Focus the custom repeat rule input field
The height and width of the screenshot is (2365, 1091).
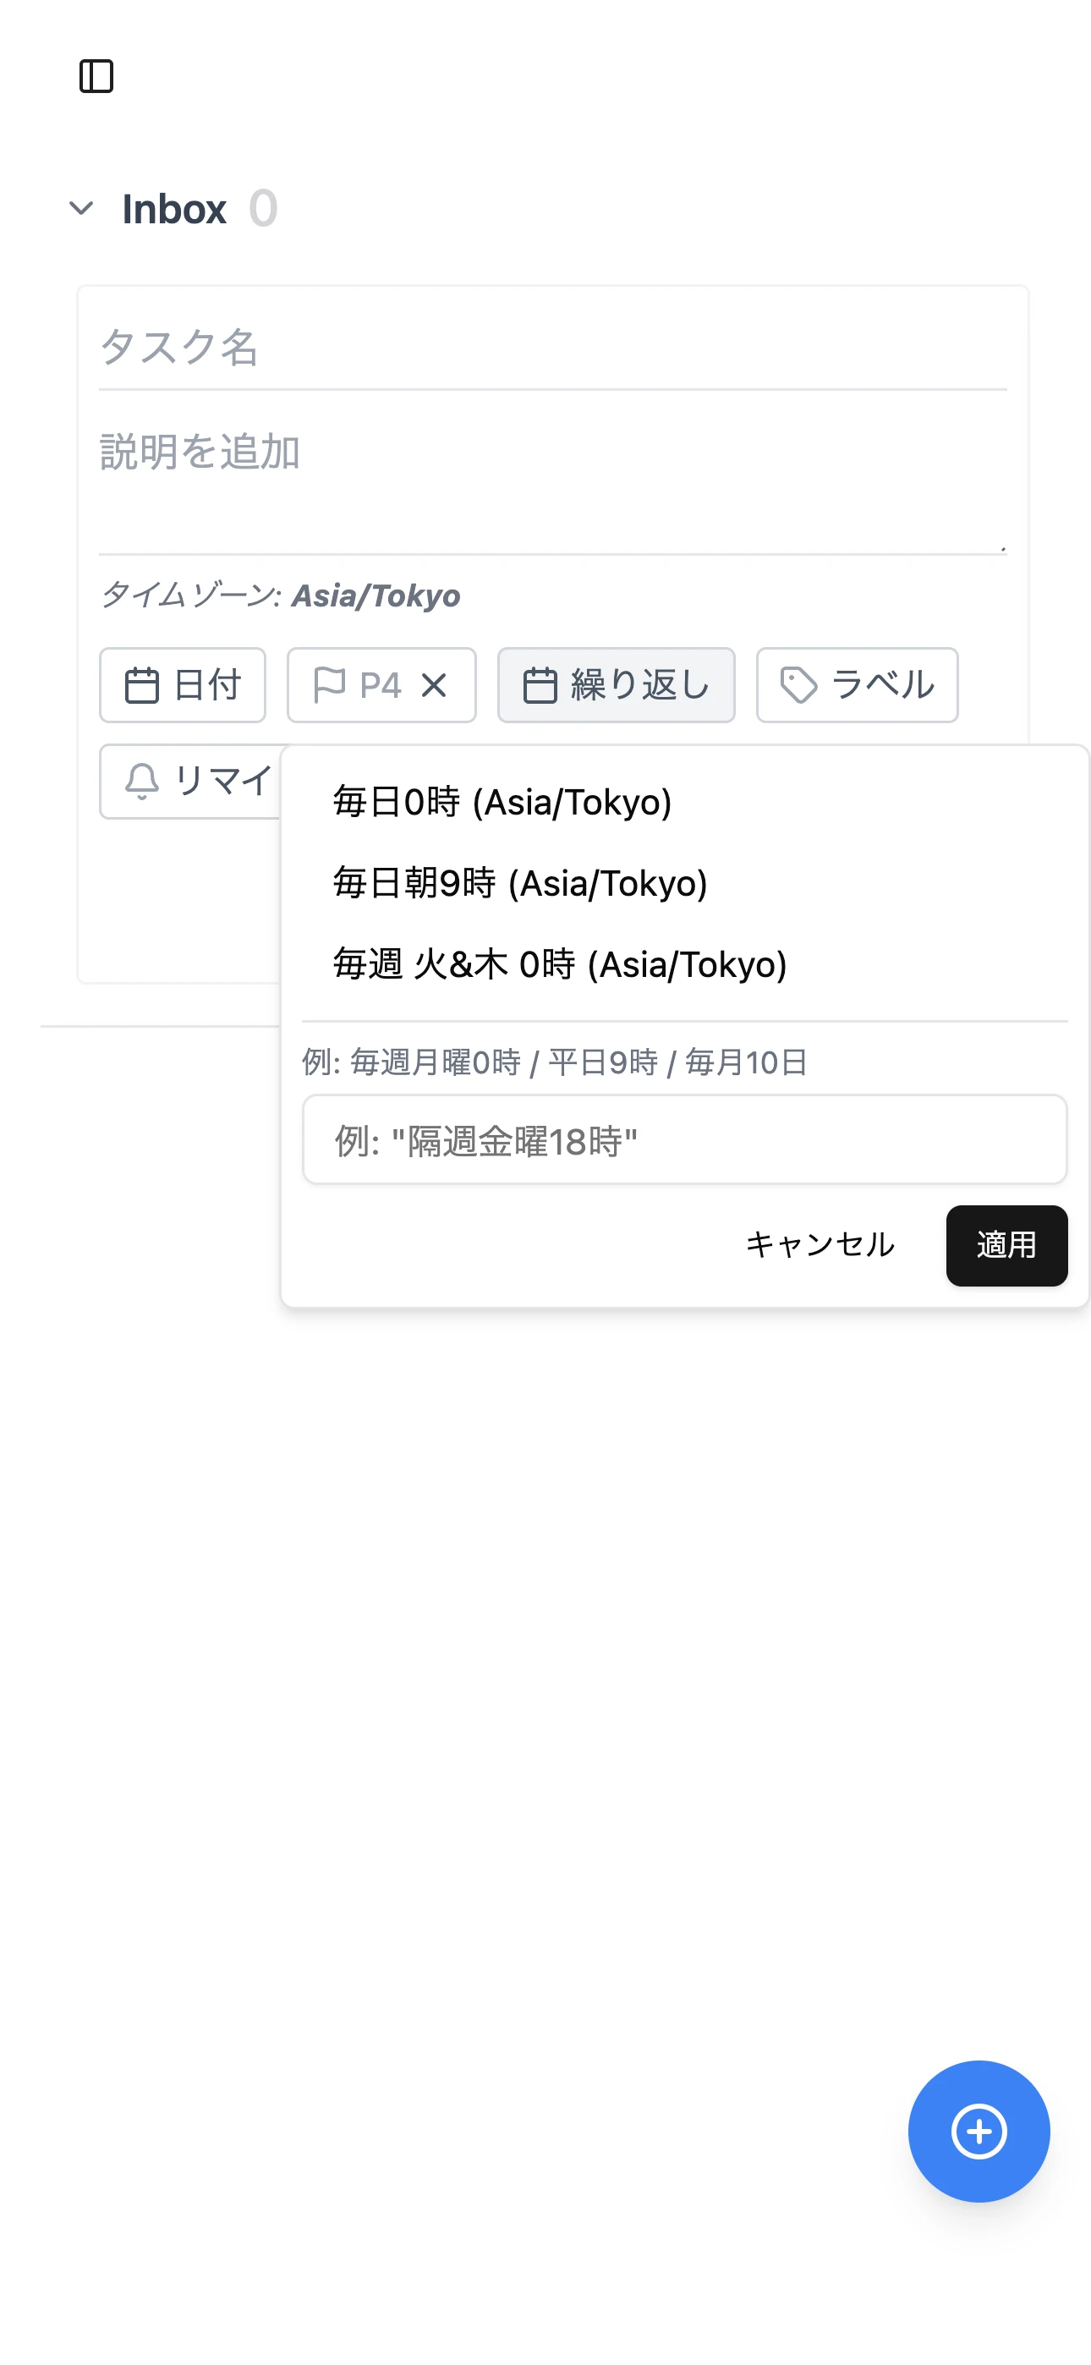(684, 1140)
